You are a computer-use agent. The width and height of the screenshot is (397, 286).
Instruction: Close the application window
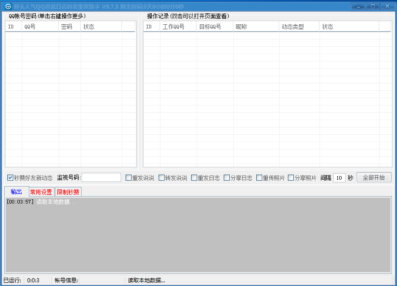pyautogui.click(x=387, y=6)
